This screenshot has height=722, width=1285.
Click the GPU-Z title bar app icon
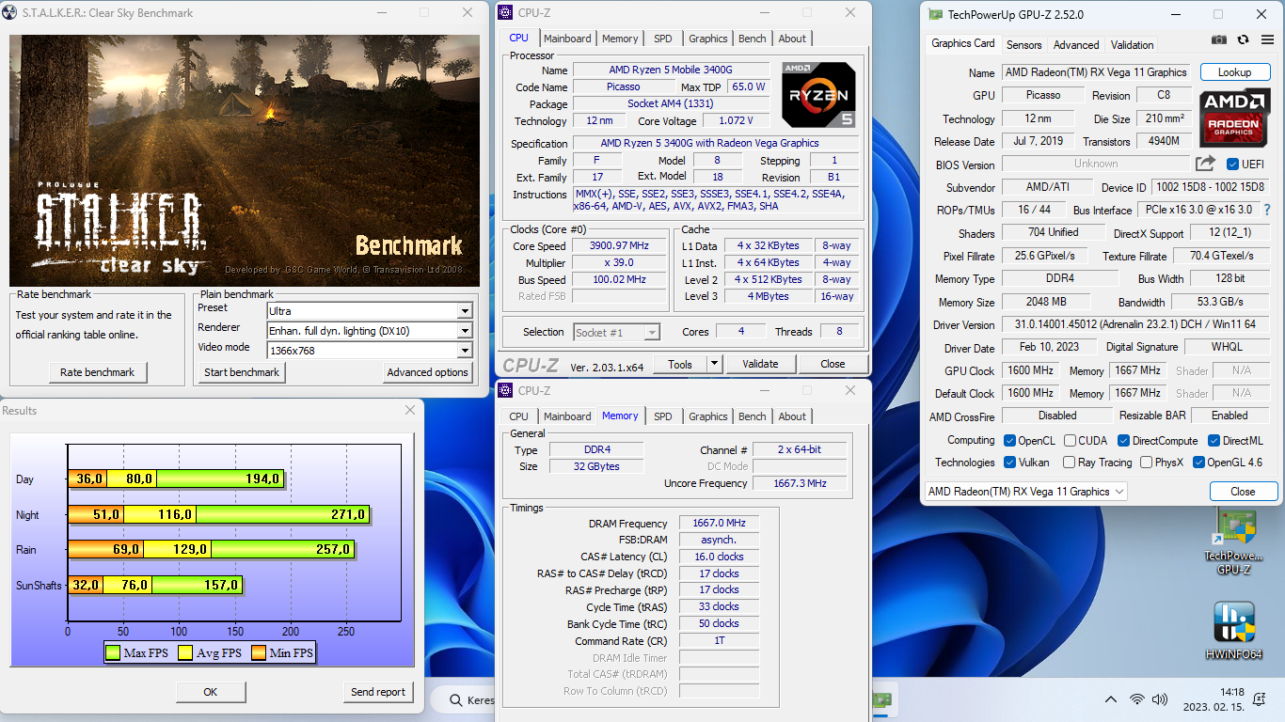click(935, 14)
